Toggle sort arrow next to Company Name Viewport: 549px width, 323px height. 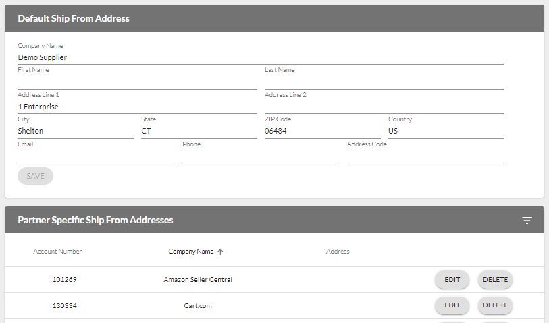pyautogui.click(x=220, y=252)
